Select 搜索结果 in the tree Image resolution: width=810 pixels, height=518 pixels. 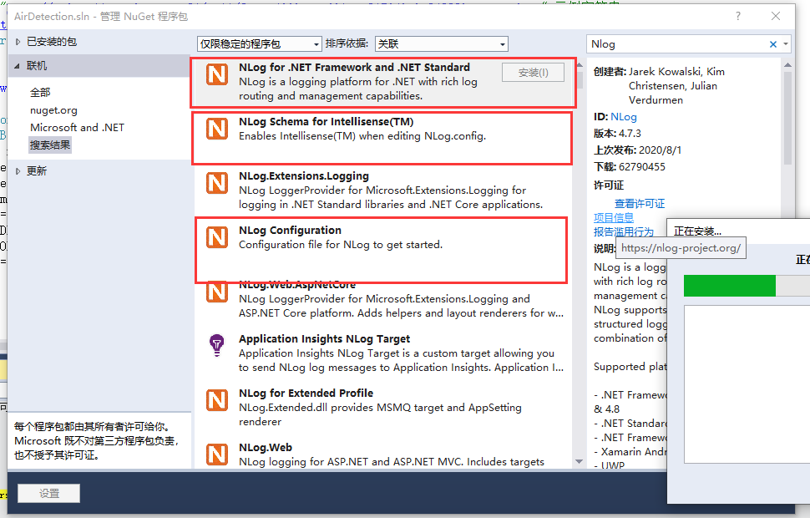(50, 145)
